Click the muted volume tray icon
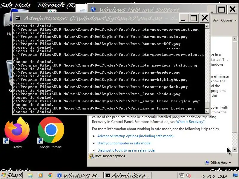 click(189, 175)
